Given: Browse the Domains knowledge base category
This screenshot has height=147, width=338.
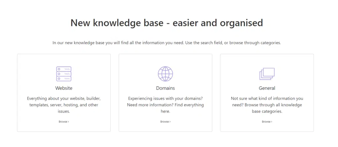Looking at the screenshot, I should pyautogui.click(x=165, y=122).
